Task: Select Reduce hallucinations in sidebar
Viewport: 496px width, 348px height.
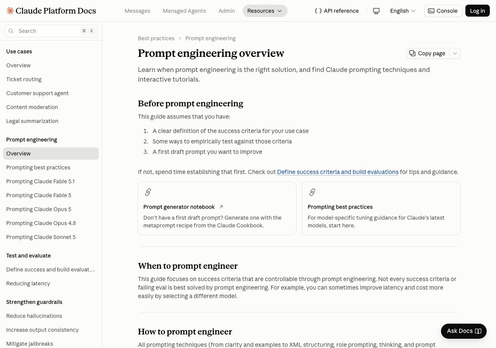Action: click(x=51, y=316)
